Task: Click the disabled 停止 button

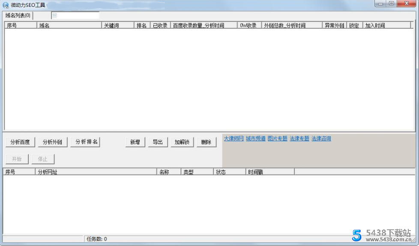Action: point(43,159)
